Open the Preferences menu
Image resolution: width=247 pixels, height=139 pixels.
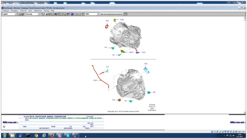[38, 11]
